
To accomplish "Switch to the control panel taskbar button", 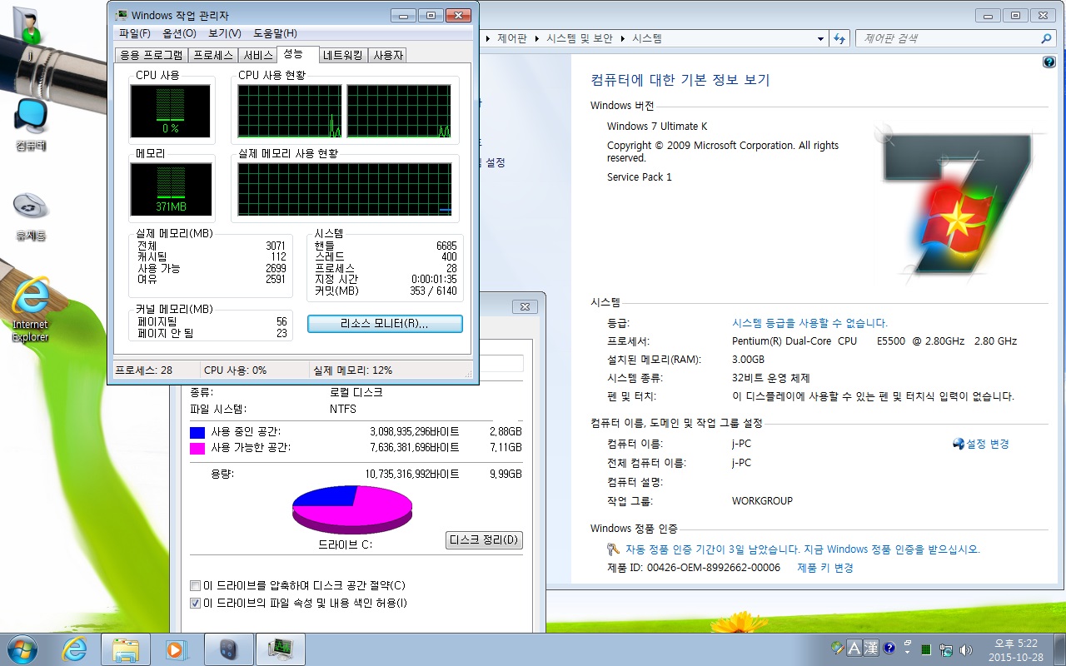I will coord(227,648).
